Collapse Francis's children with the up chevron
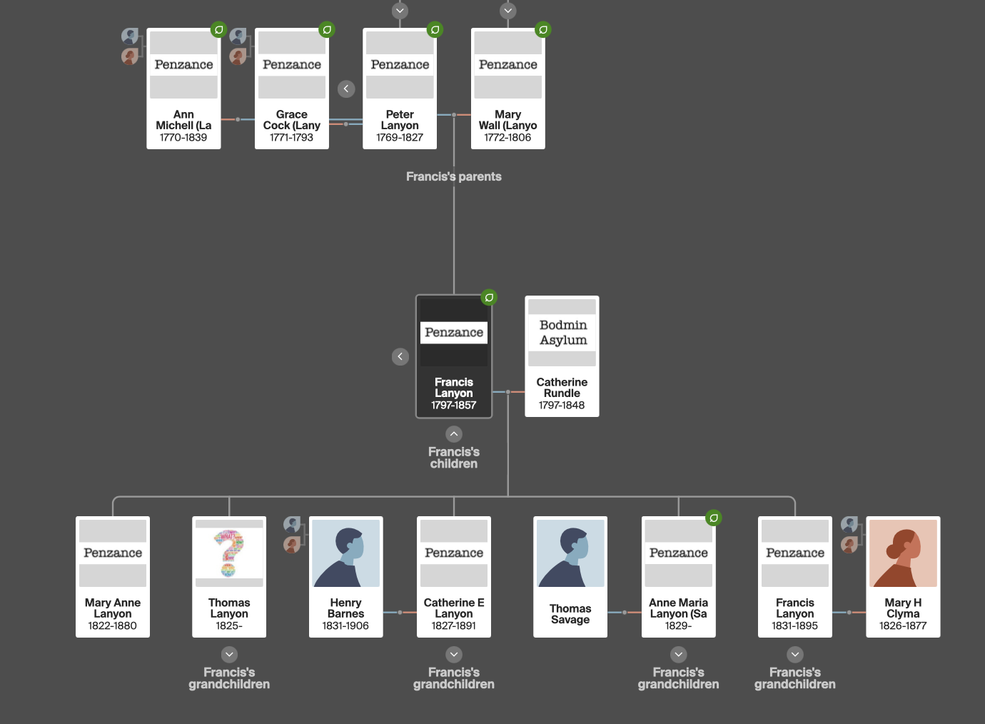The width and height of the screenshot is (985, 724). coord(454,434)
